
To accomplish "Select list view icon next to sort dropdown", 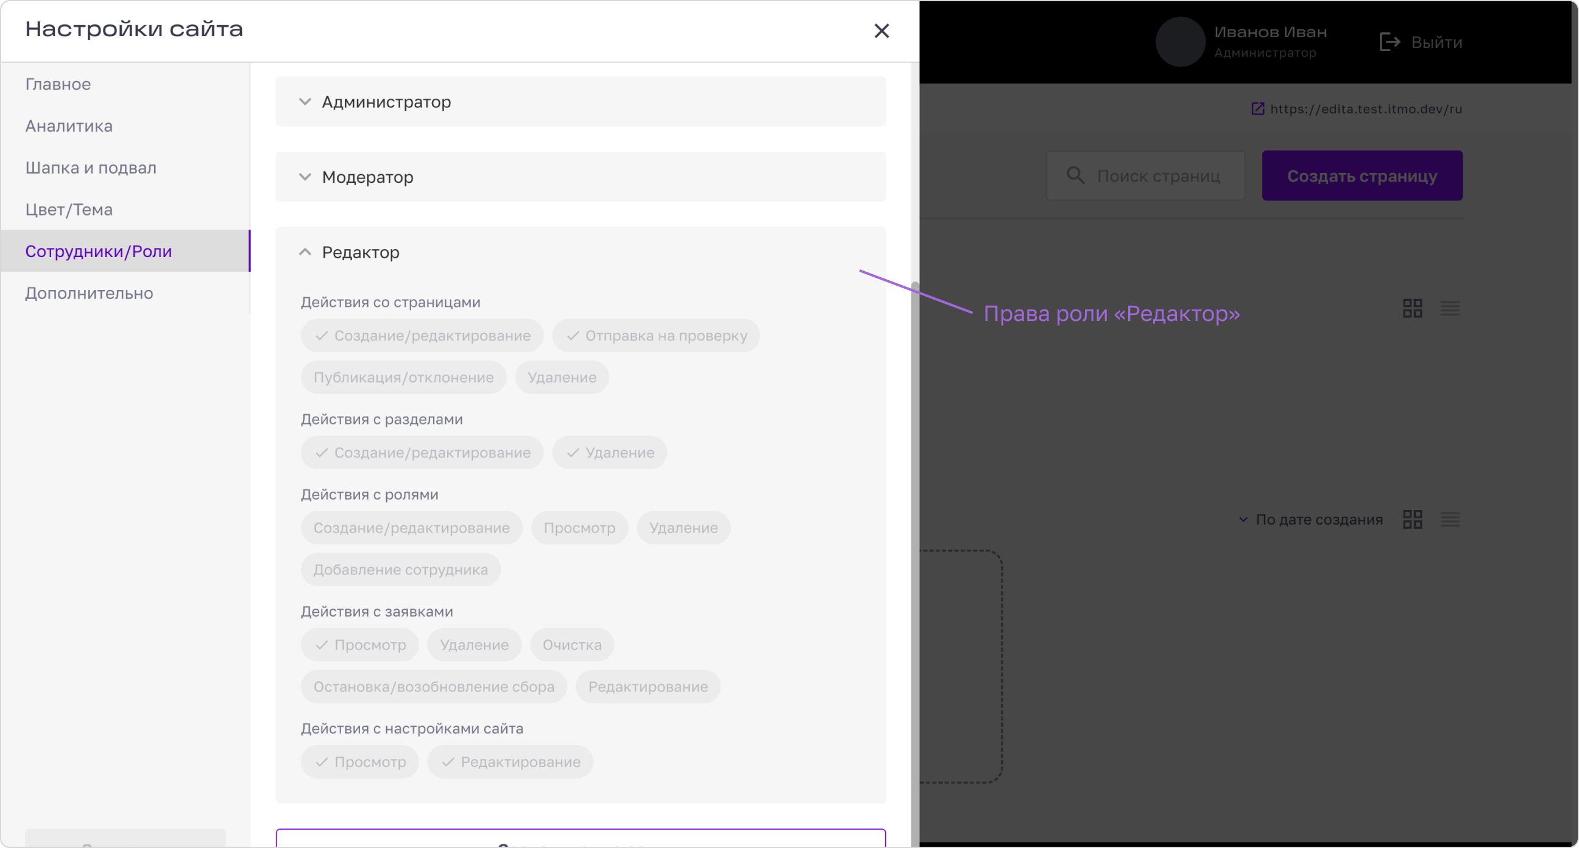I will (1450, 520).
